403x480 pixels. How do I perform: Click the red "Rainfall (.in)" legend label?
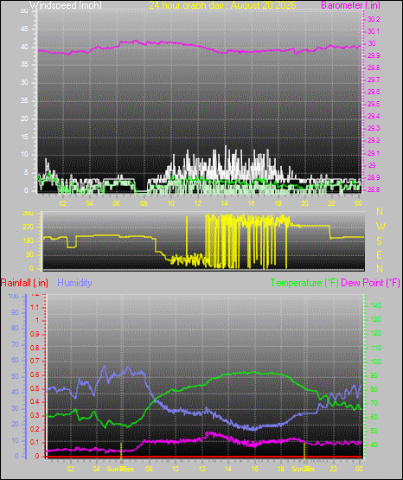click(x=24, y=283)
